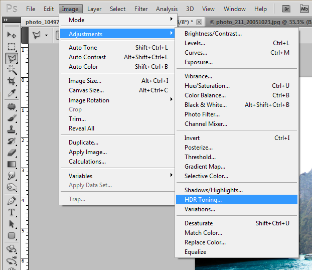Switch to the photo_211_20051023.jpg tab
This screenshot has width=312, height=270.
coord(257,22)
